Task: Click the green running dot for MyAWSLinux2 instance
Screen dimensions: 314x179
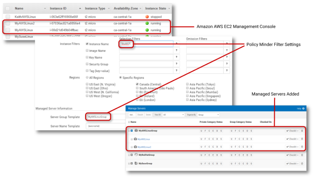Action: 147,23
